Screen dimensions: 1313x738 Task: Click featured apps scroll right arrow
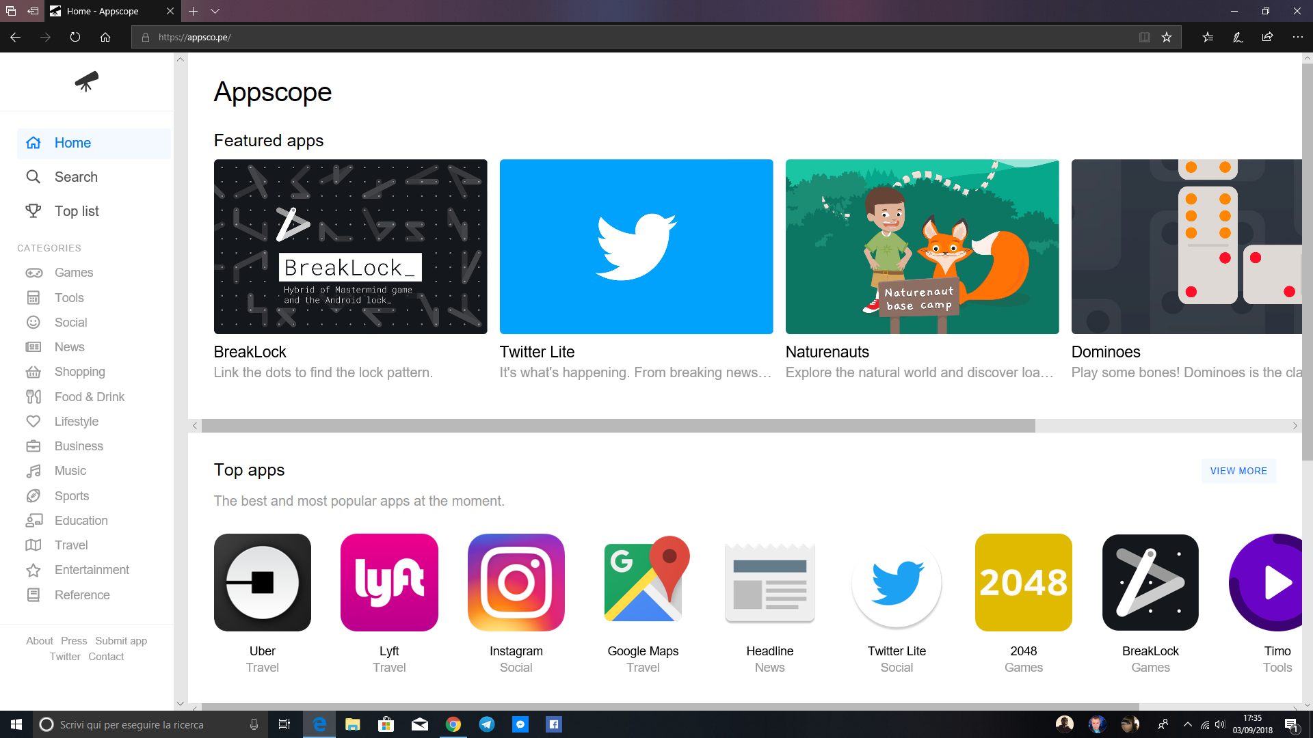point(1295,426)
